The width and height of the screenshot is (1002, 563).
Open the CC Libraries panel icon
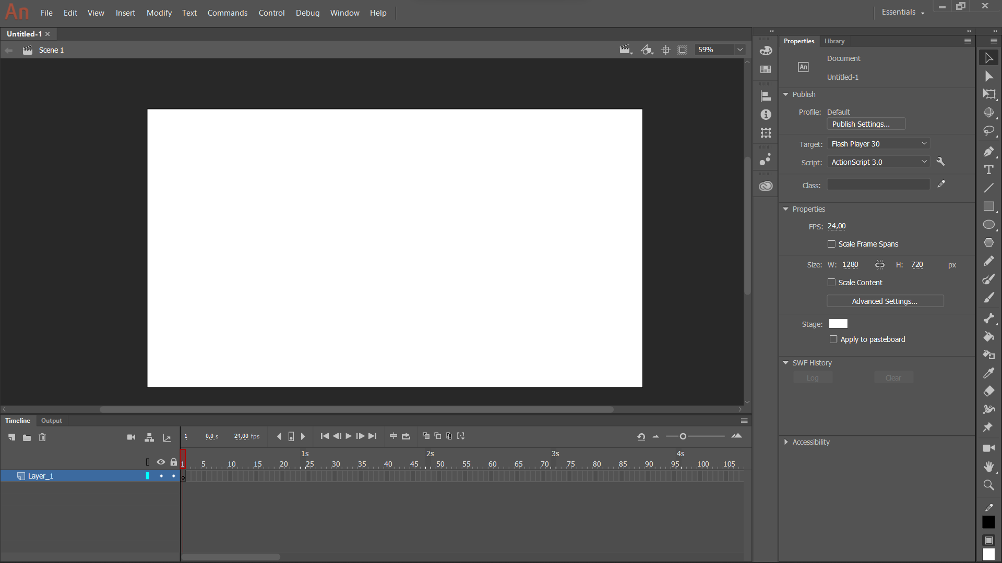coord(766,186)
